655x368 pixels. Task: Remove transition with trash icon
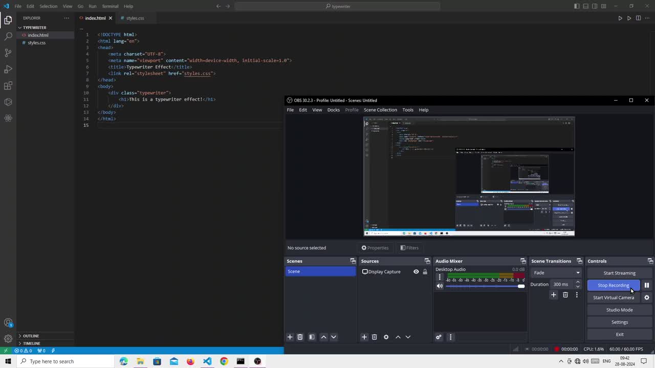pos(565,295)
